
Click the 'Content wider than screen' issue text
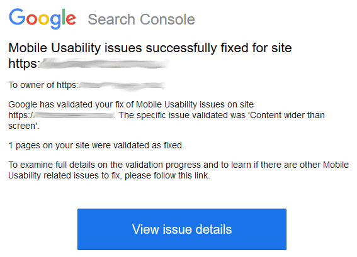pos(166,121)
